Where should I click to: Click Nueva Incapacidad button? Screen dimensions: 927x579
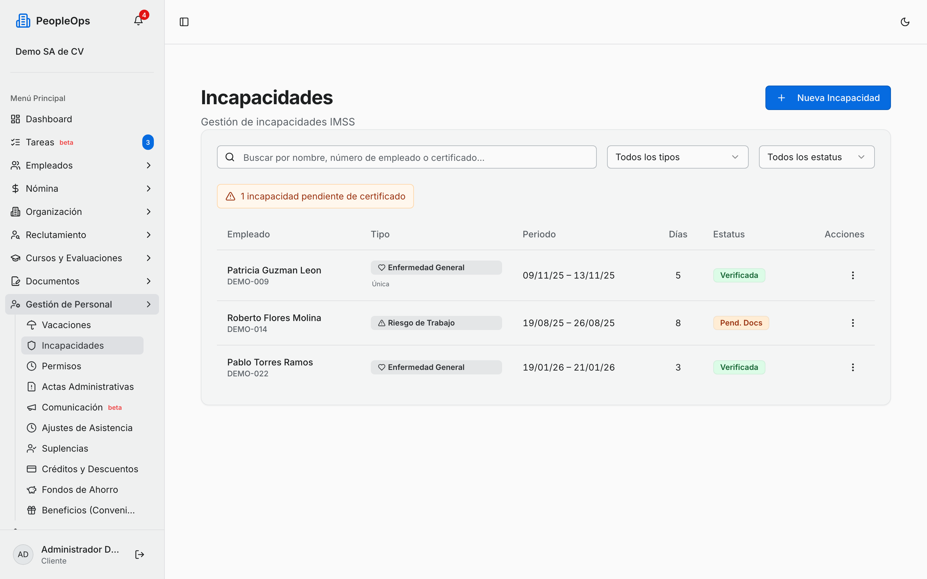tap(828, 98)
